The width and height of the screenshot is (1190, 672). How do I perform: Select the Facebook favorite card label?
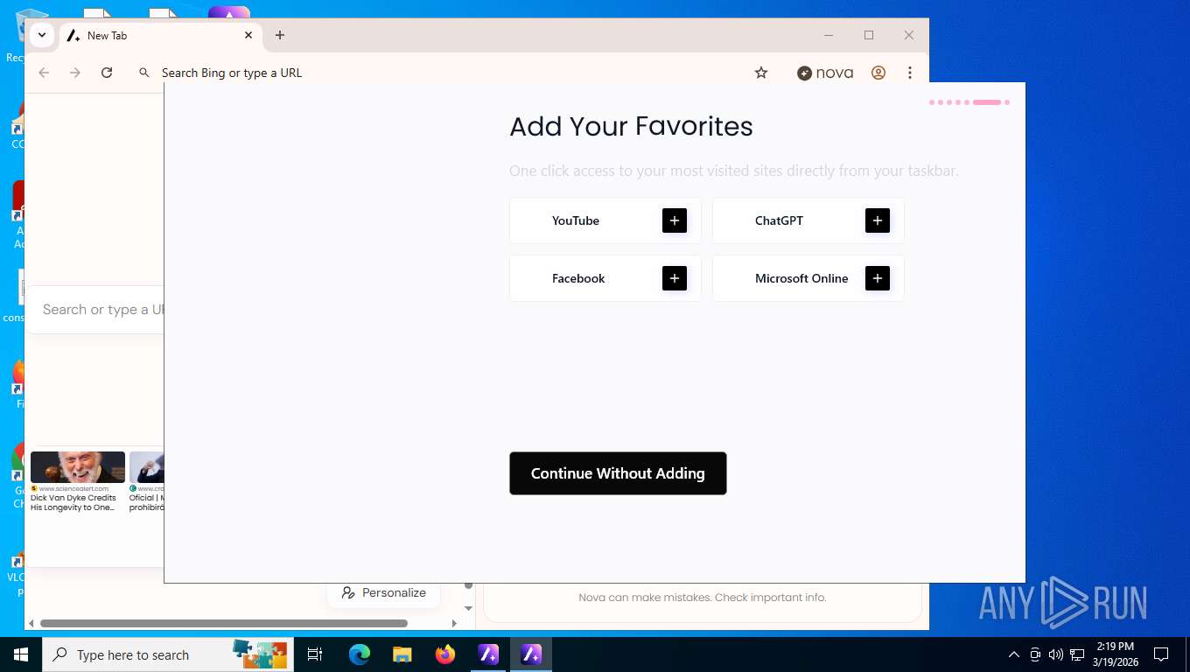[x=578, y=278]
